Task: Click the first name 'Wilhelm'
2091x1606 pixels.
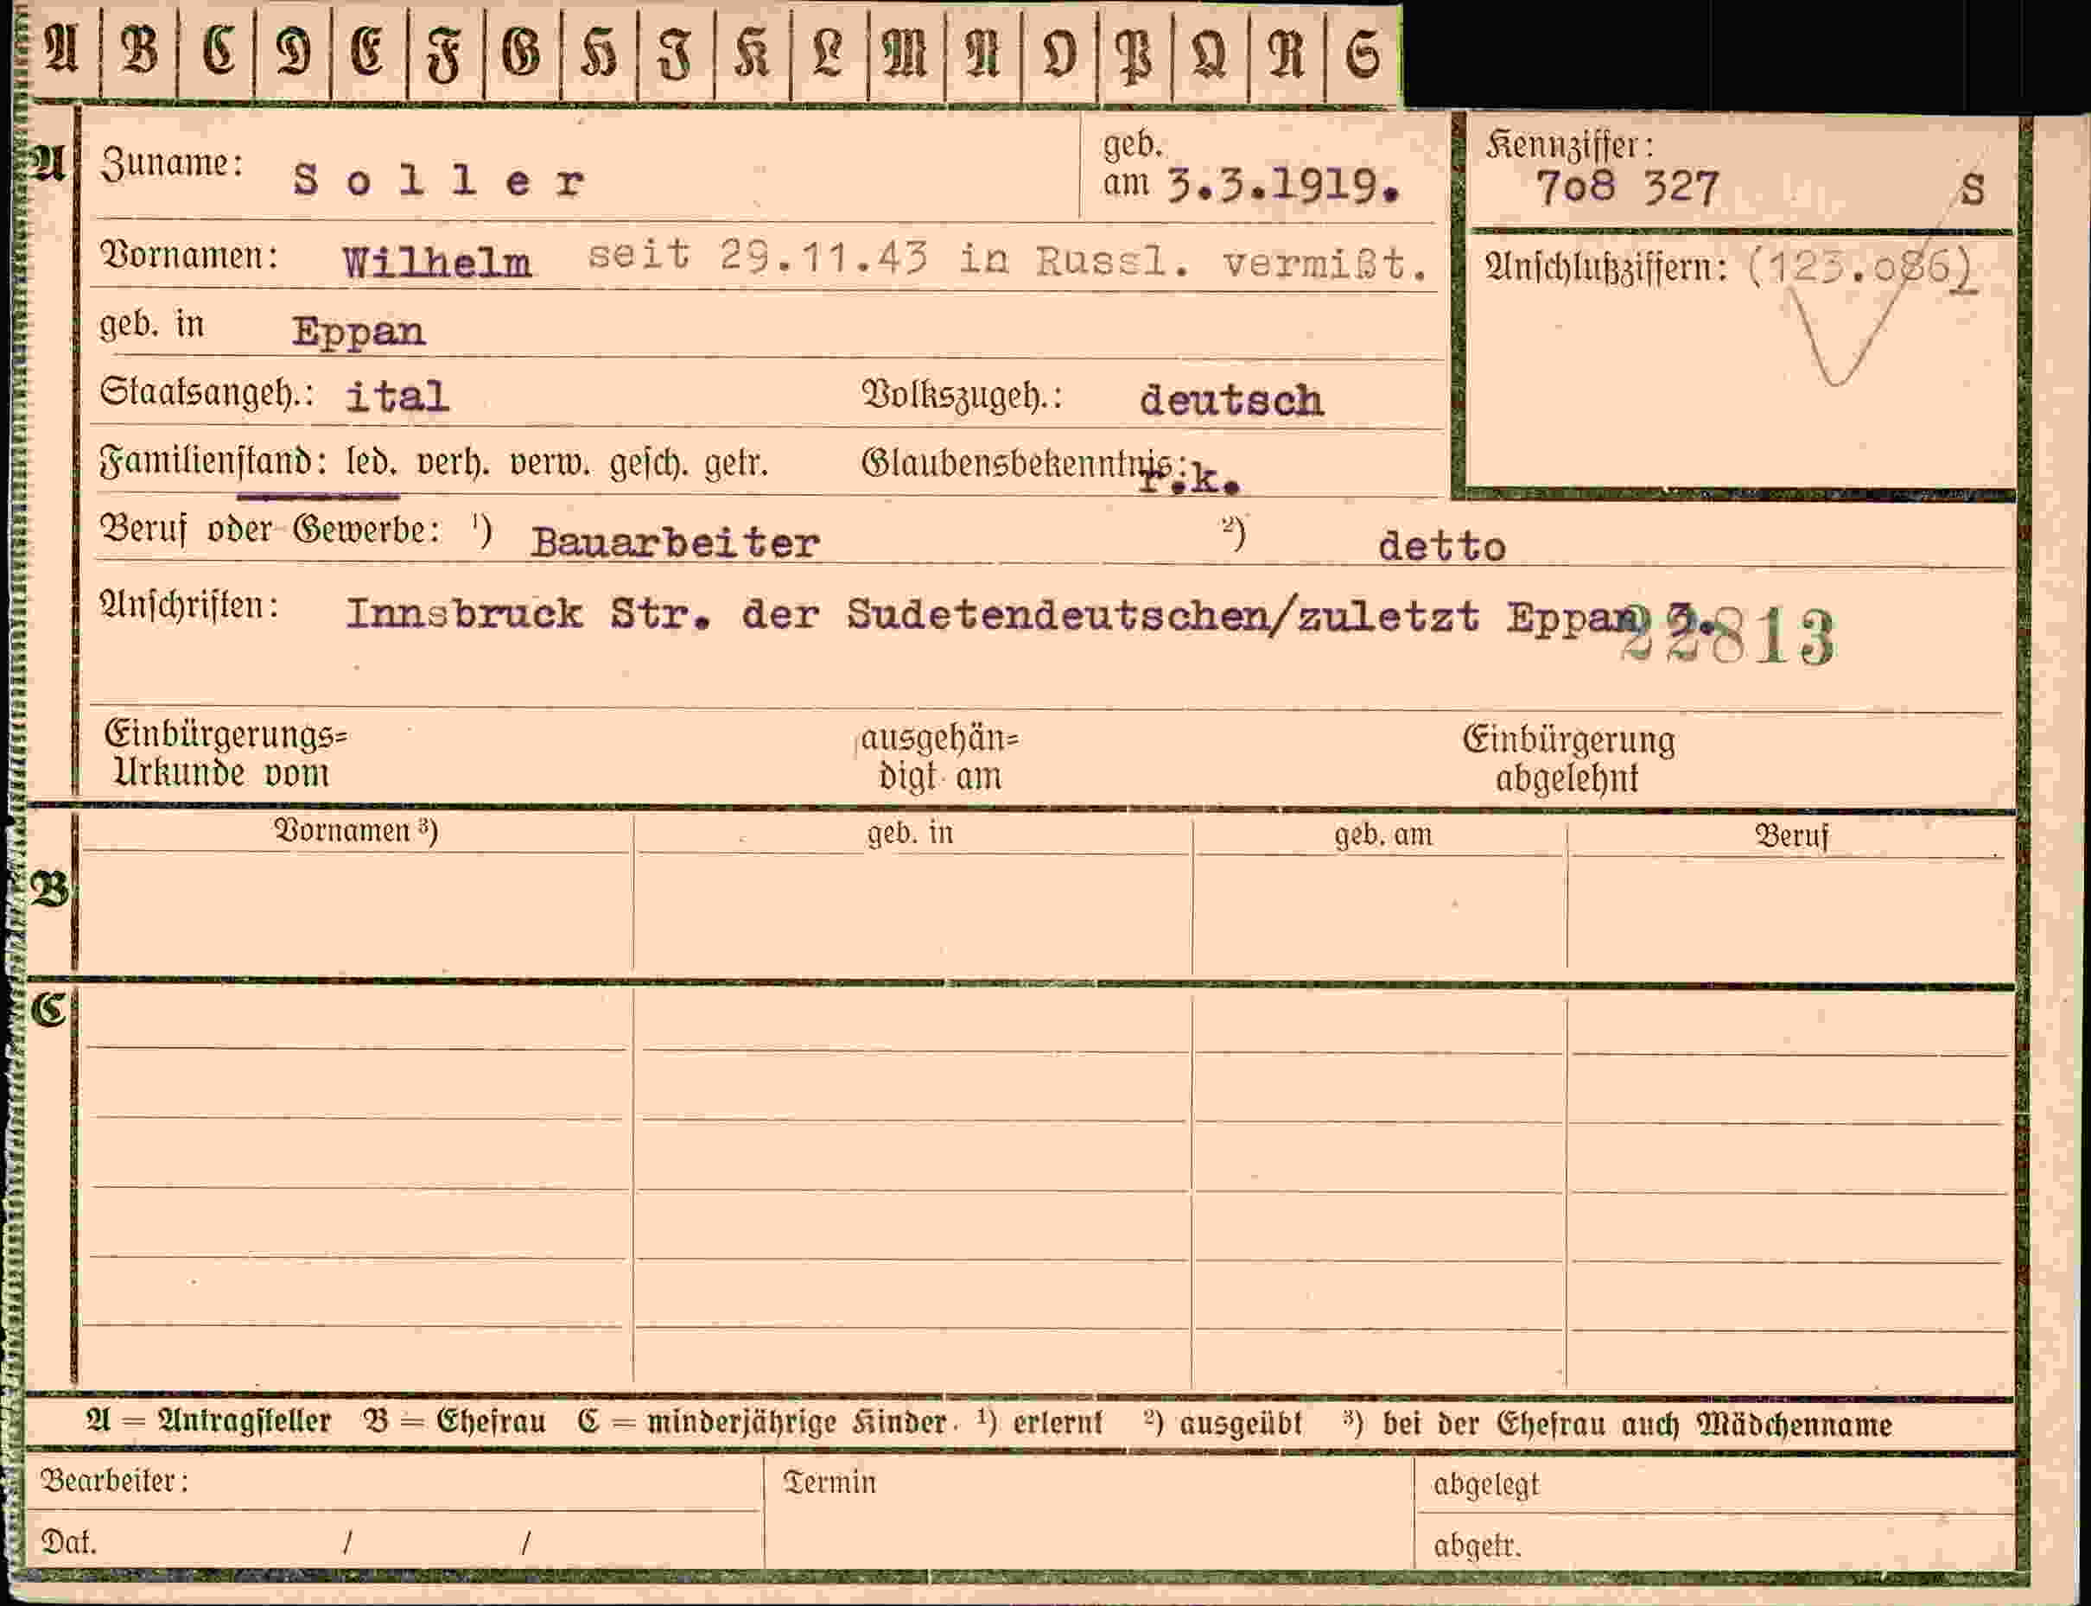Action: click(437, 262)
